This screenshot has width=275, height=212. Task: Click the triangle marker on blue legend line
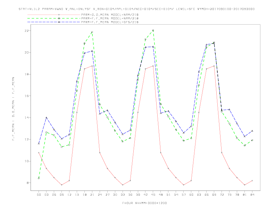(x=59, y=22)
